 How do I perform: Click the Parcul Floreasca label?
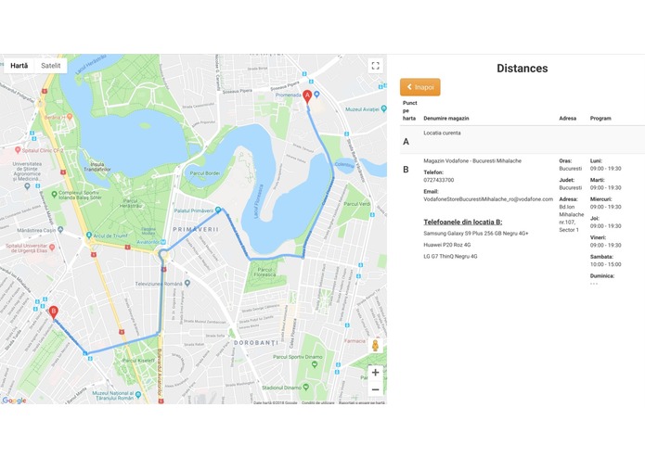click(264, 273)
